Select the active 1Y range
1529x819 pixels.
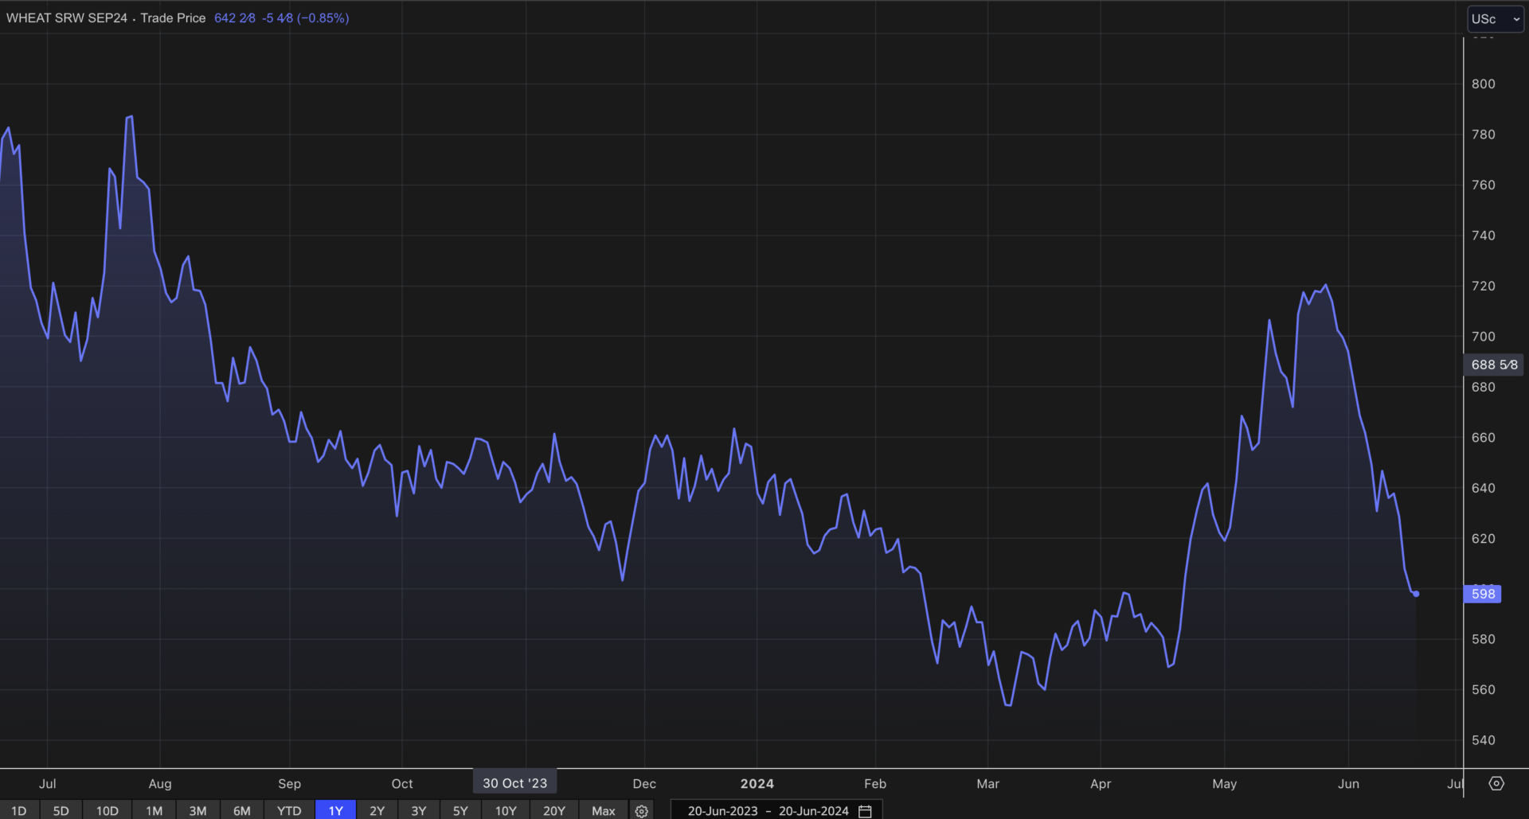tap(335, 810)
